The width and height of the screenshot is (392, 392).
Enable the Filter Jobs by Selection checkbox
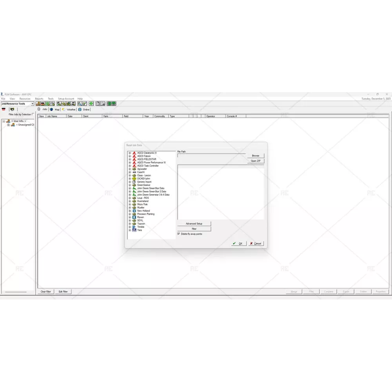33,114
